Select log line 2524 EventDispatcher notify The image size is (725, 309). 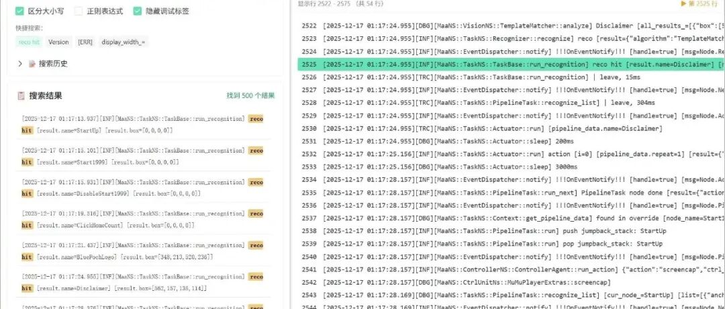click(512, 51)
